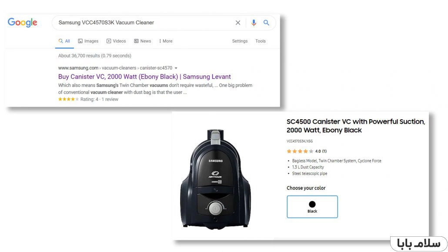Select the Black color option
The height and width of the screenshot is (252, 448).
312,207
